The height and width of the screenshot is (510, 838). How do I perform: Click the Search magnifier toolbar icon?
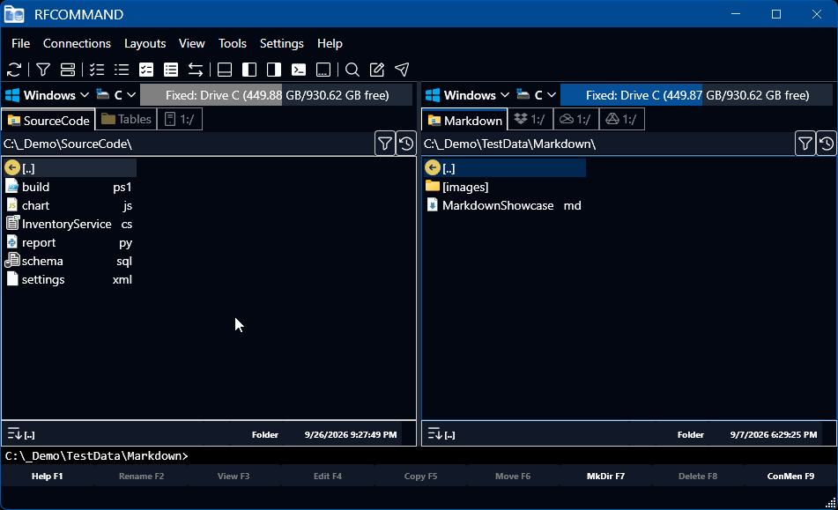(352, 70)
